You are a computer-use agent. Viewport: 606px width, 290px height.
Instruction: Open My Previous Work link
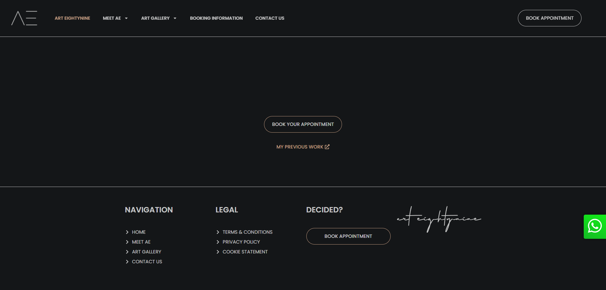point(299,147)
